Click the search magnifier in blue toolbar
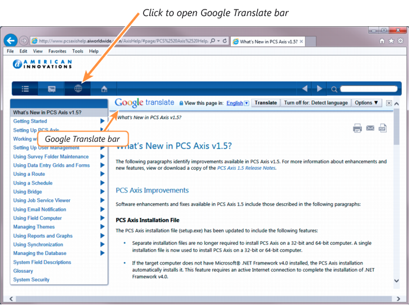This screenshot has width=410, height=305. (x=334, y=89)
